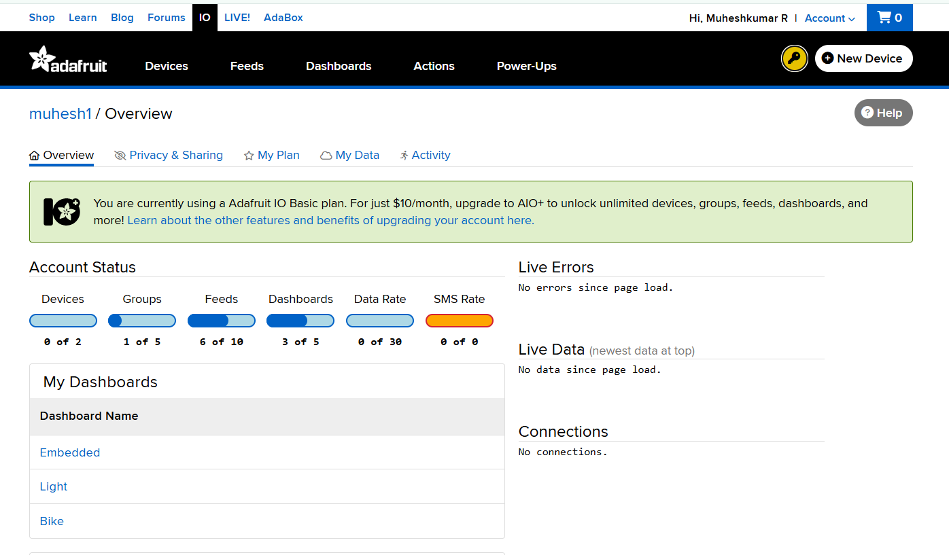Go to the Shop link
This screenshot has width=949, height=555.
tap(41, 18)
